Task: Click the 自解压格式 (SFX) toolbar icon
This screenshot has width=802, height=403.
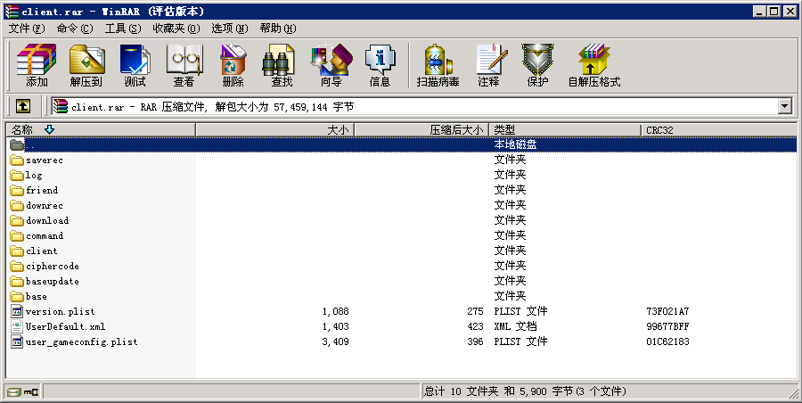Action: [593, 65]
